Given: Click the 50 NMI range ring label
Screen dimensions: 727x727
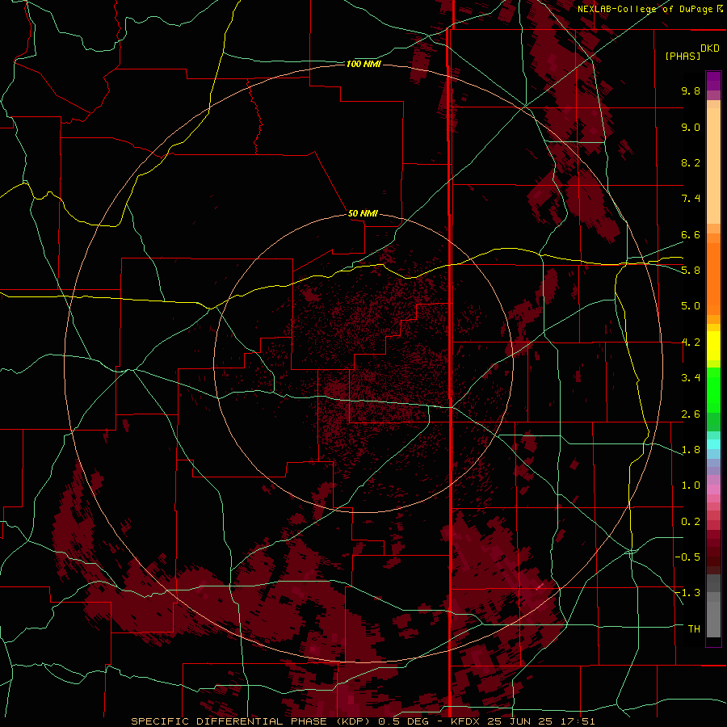Looking at the screenshot, I should point(363,213).
